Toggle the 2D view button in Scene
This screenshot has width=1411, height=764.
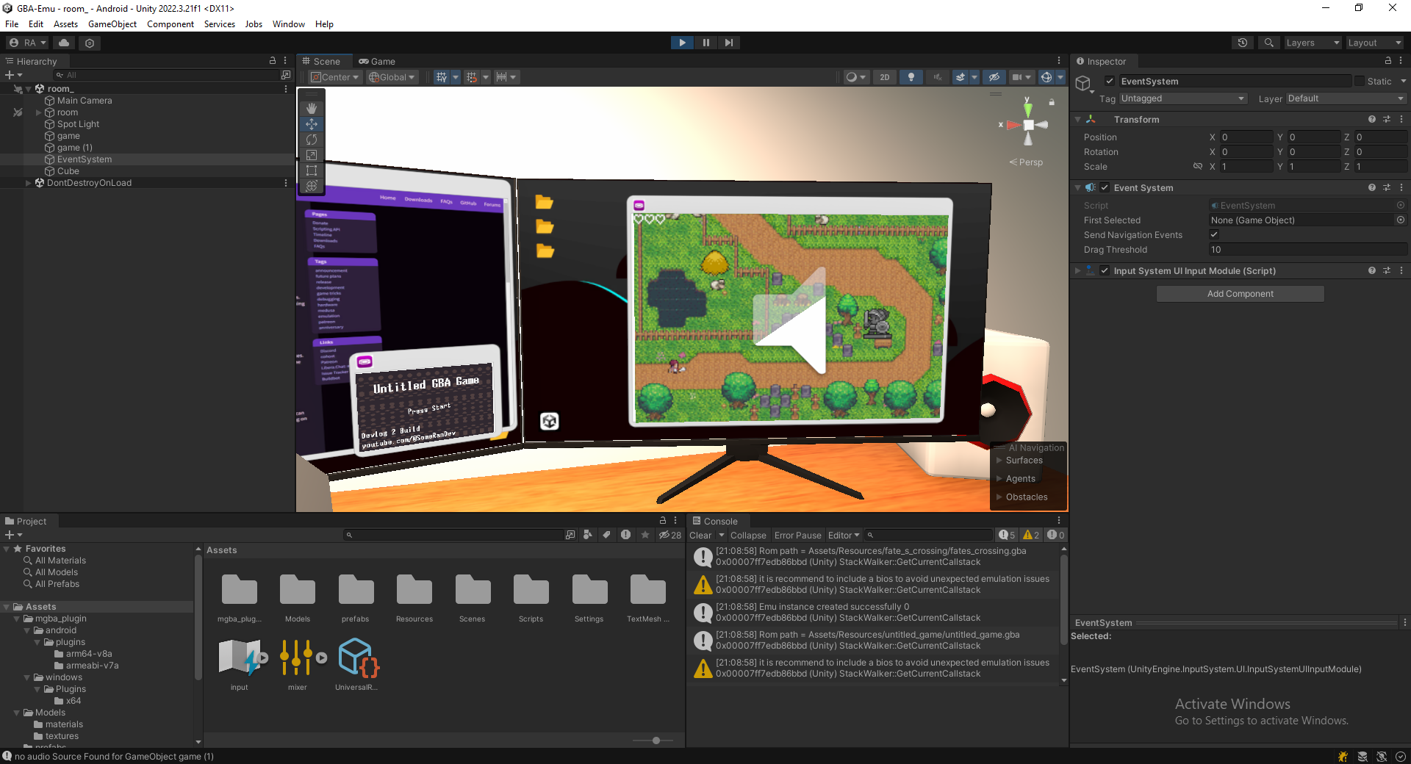[885, 77]
